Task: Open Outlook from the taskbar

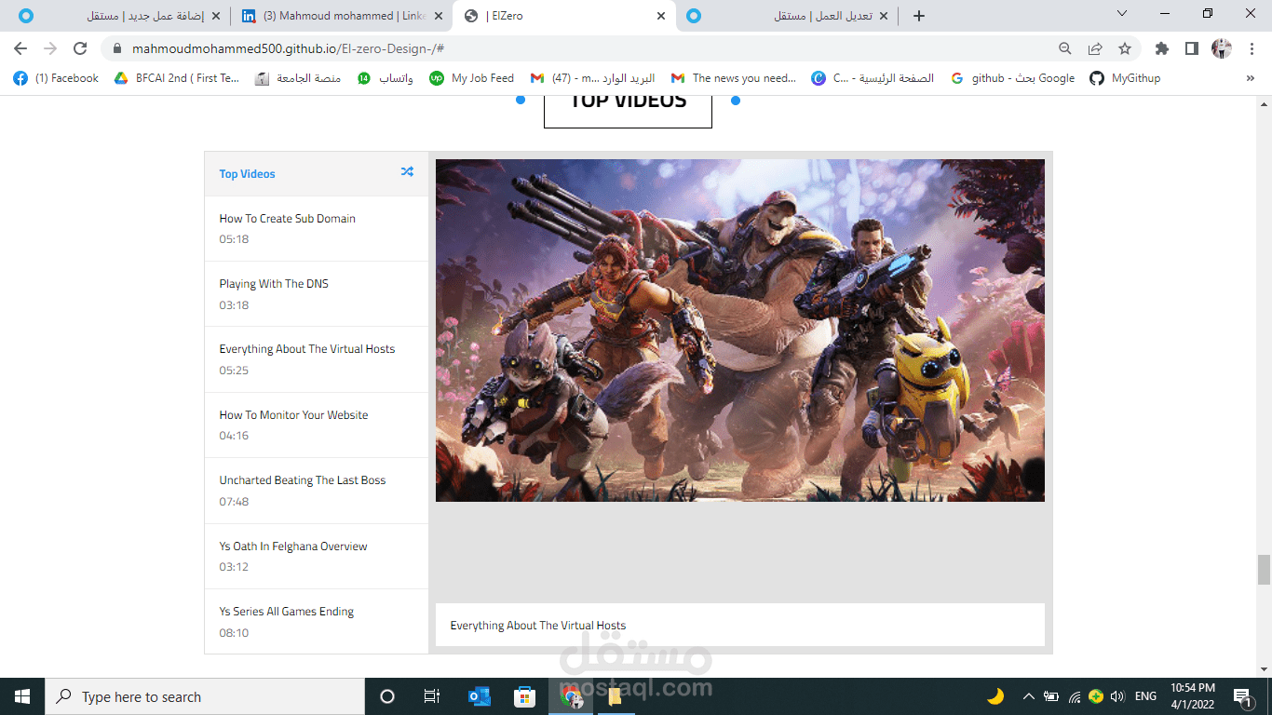Action: click(480, 696)
